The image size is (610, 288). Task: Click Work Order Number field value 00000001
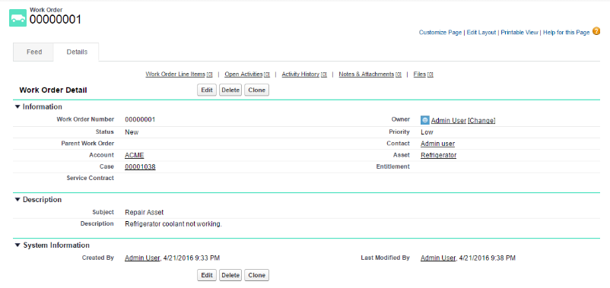pyautogui.click(x=140, y=119)
